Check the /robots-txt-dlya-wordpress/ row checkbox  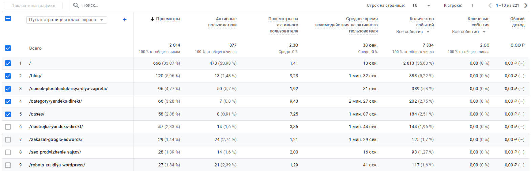pyautogui.click(x=8, y=165)
